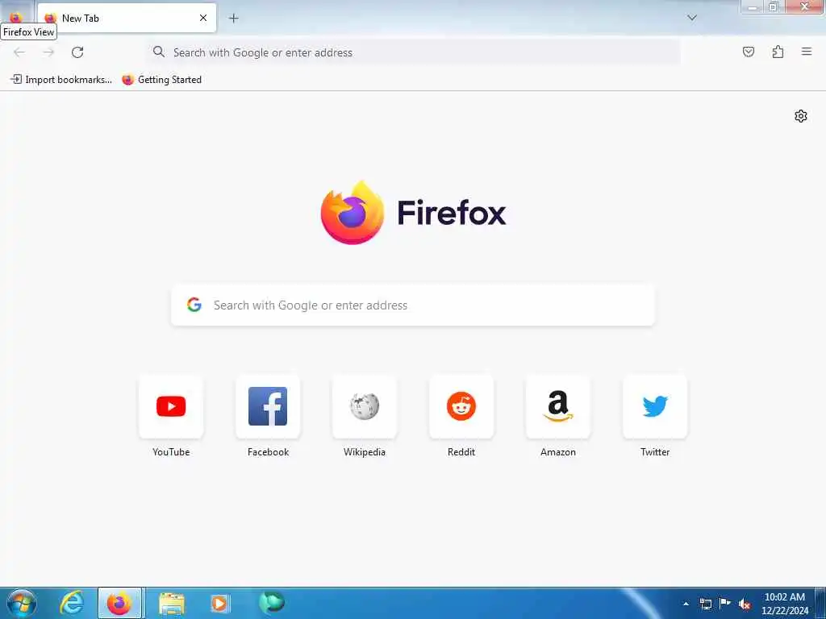Reload the current page

(77, 52)
